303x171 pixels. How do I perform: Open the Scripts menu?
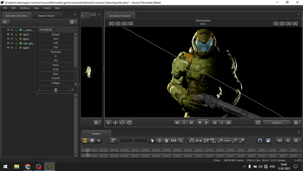click(x=47, y=8)
